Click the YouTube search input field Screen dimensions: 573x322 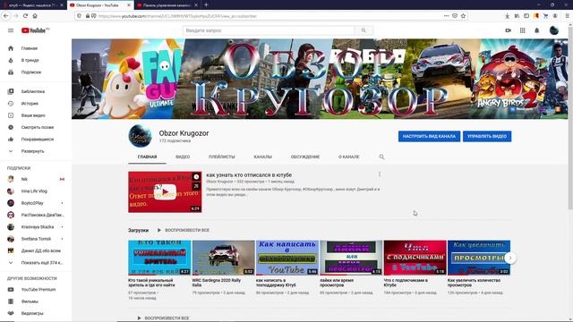(269, 30)
